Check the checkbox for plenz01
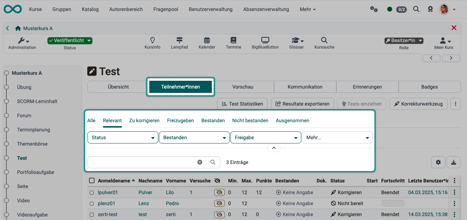The image size is (467, 220). [x=92, y=204]
